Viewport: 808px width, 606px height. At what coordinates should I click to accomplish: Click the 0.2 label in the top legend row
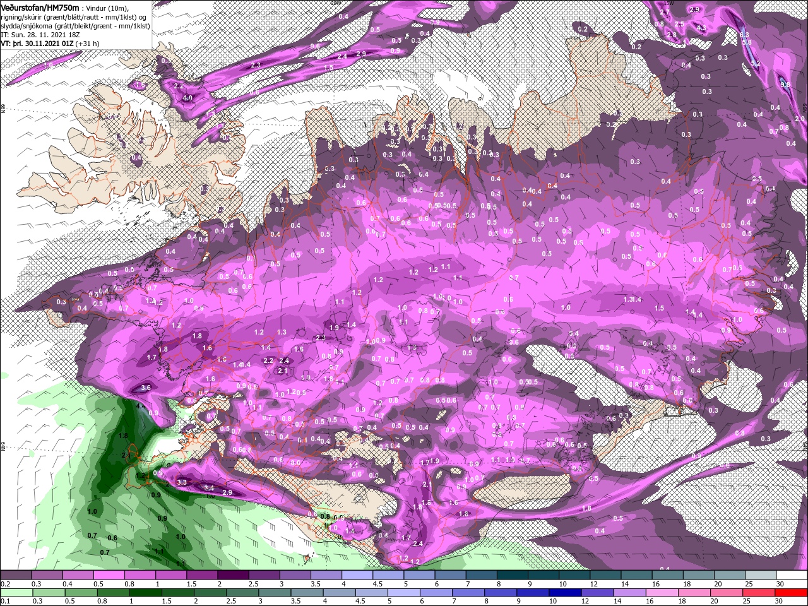tap(5, 584)
